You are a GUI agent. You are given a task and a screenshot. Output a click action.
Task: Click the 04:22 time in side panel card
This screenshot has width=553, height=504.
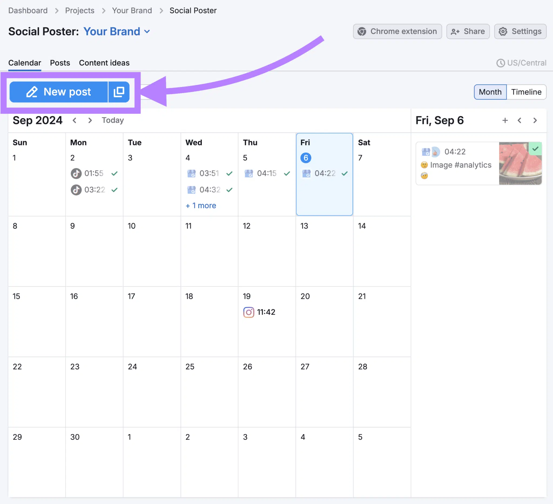(455, 152)
